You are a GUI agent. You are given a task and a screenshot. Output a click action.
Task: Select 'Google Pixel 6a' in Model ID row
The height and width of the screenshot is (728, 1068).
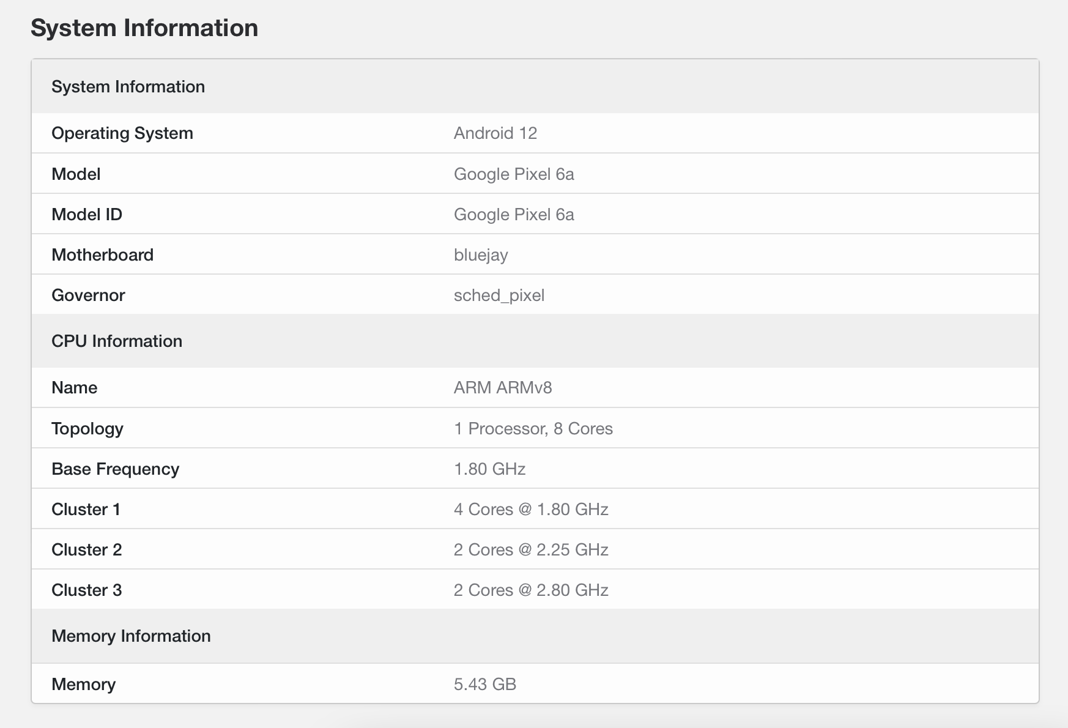(x=514, y=215)
